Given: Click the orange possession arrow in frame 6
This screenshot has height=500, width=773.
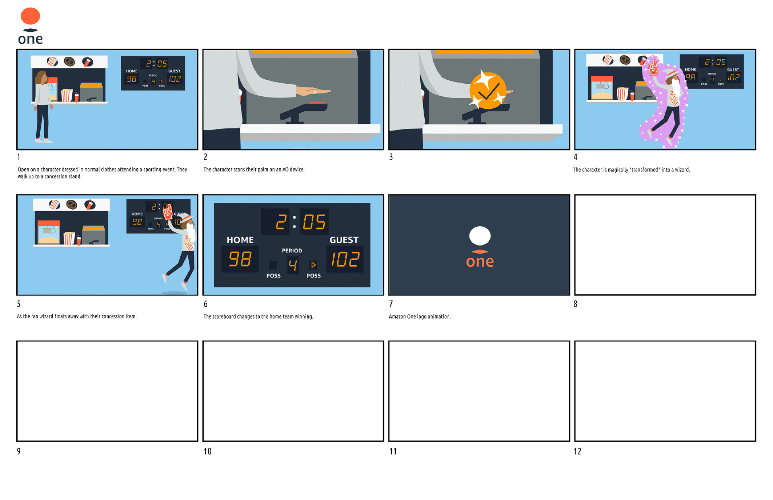Looking at the screenshot, I should tap(313, 265).
